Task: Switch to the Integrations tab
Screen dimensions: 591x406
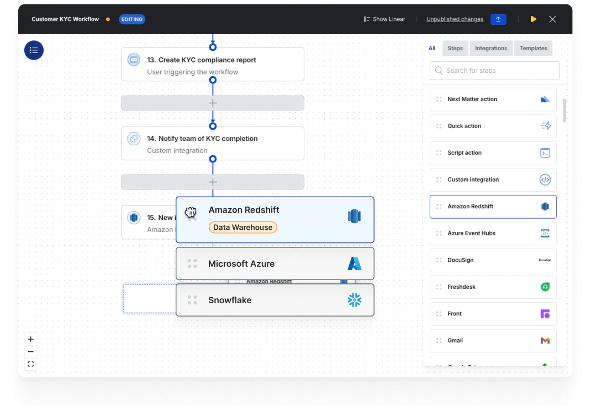Action: click(491, 48)
